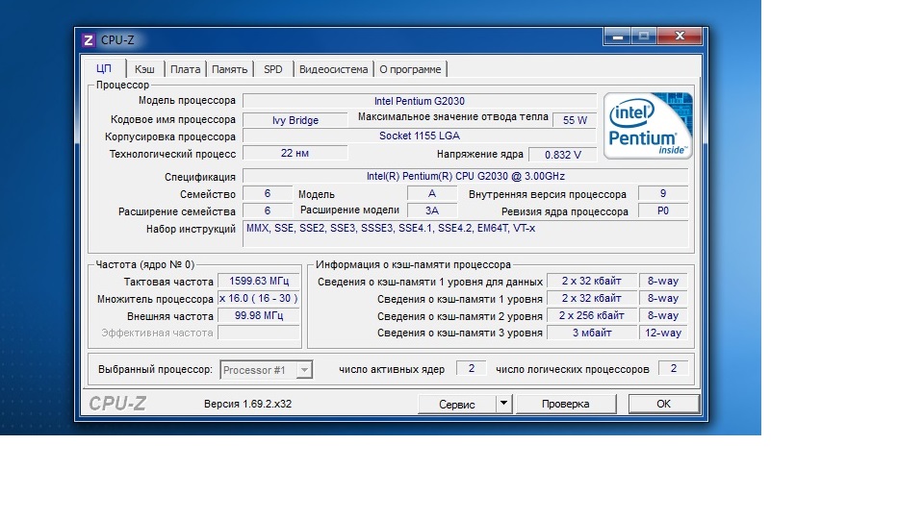Screen dimensions: 924x519
Task: Show the О программе tab
Action: (410, 69)
